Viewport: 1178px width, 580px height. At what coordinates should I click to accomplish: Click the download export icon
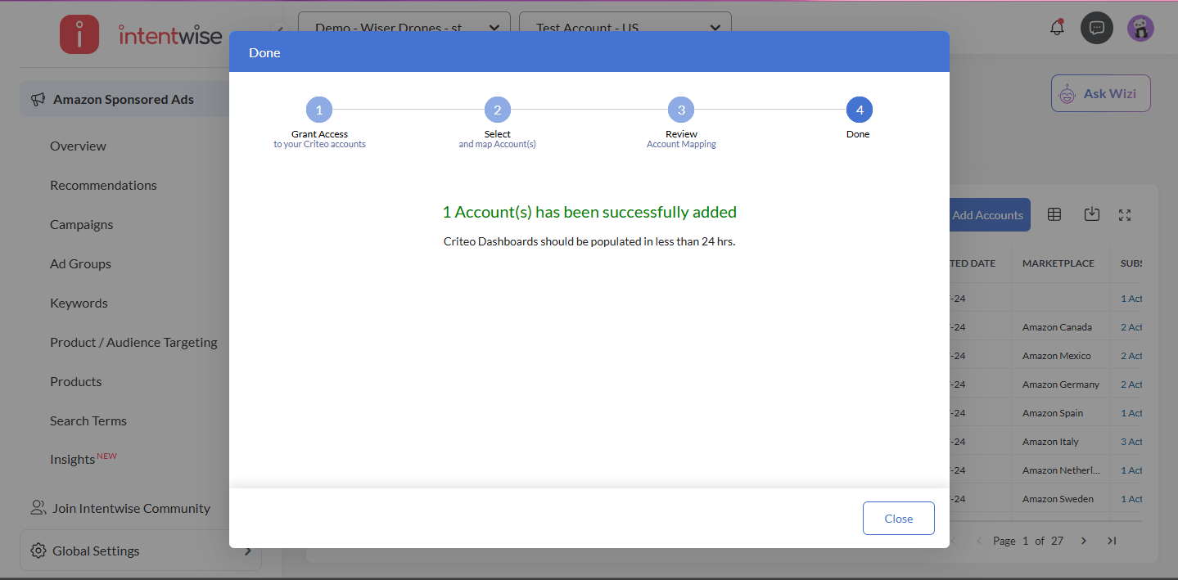(1091, 214)
